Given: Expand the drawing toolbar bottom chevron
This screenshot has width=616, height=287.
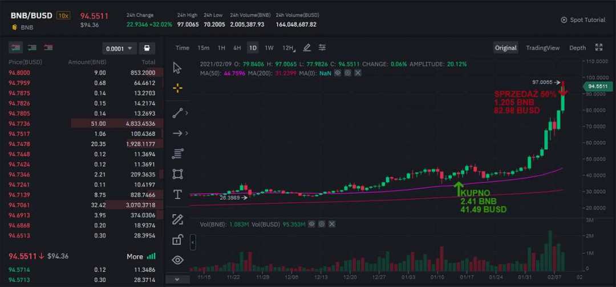Looking at the screenshot, I should [177, 279].
